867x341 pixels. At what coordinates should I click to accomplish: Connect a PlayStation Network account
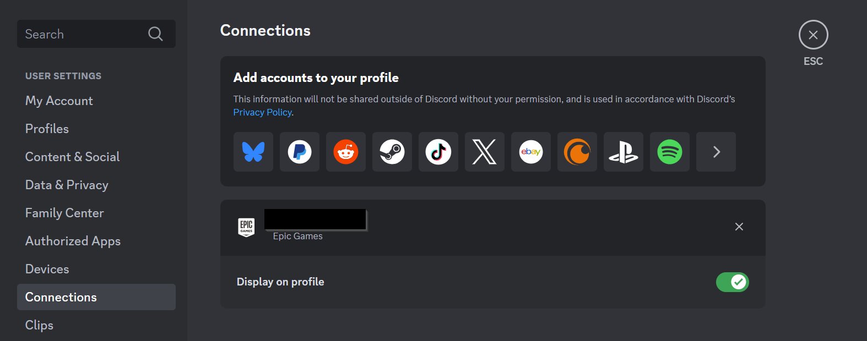click(x=624, y=152)
